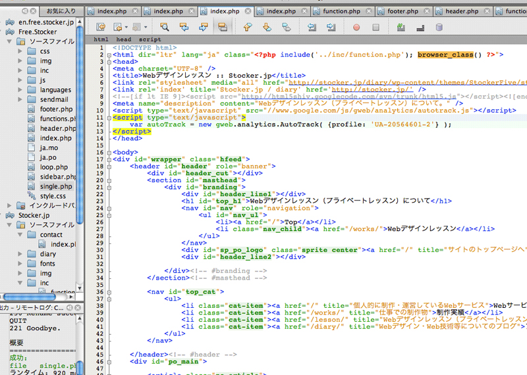Click the http://stocker.jp/ link on line 7
527x375 pixels.
(372, 89)
